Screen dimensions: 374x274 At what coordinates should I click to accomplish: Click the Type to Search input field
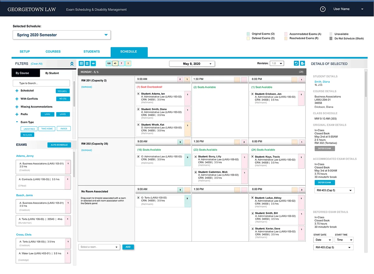[41, 83]
